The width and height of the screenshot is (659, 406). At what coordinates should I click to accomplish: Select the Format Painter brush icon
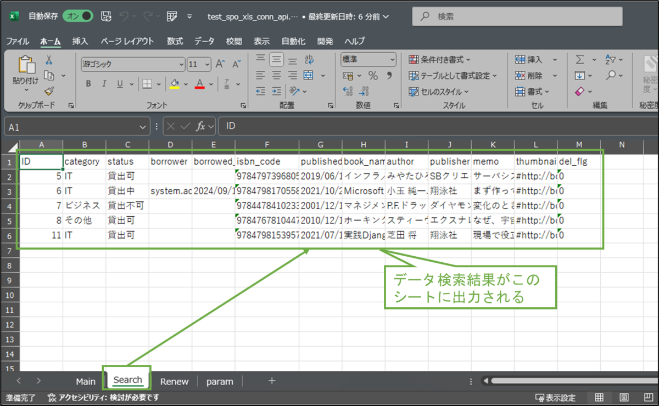click(49, 91)
